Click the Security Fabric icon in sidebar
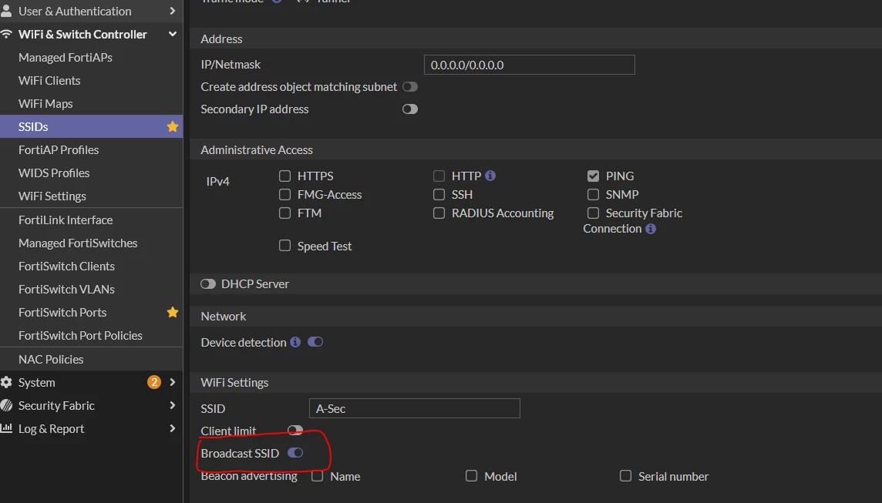 pyautogui.click(x=6, y=405)
